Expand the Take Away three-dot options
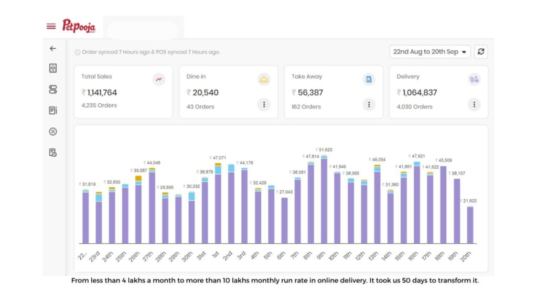Image resolution: width=537 pixels, height=302 pixels. coord(369,104)
